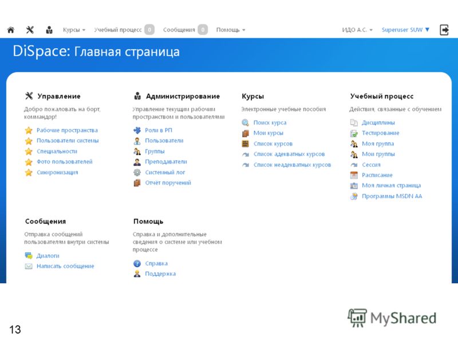Click the logout icon at top right
The width and height of the screenshot is (458, 344).
coord(444,30)
